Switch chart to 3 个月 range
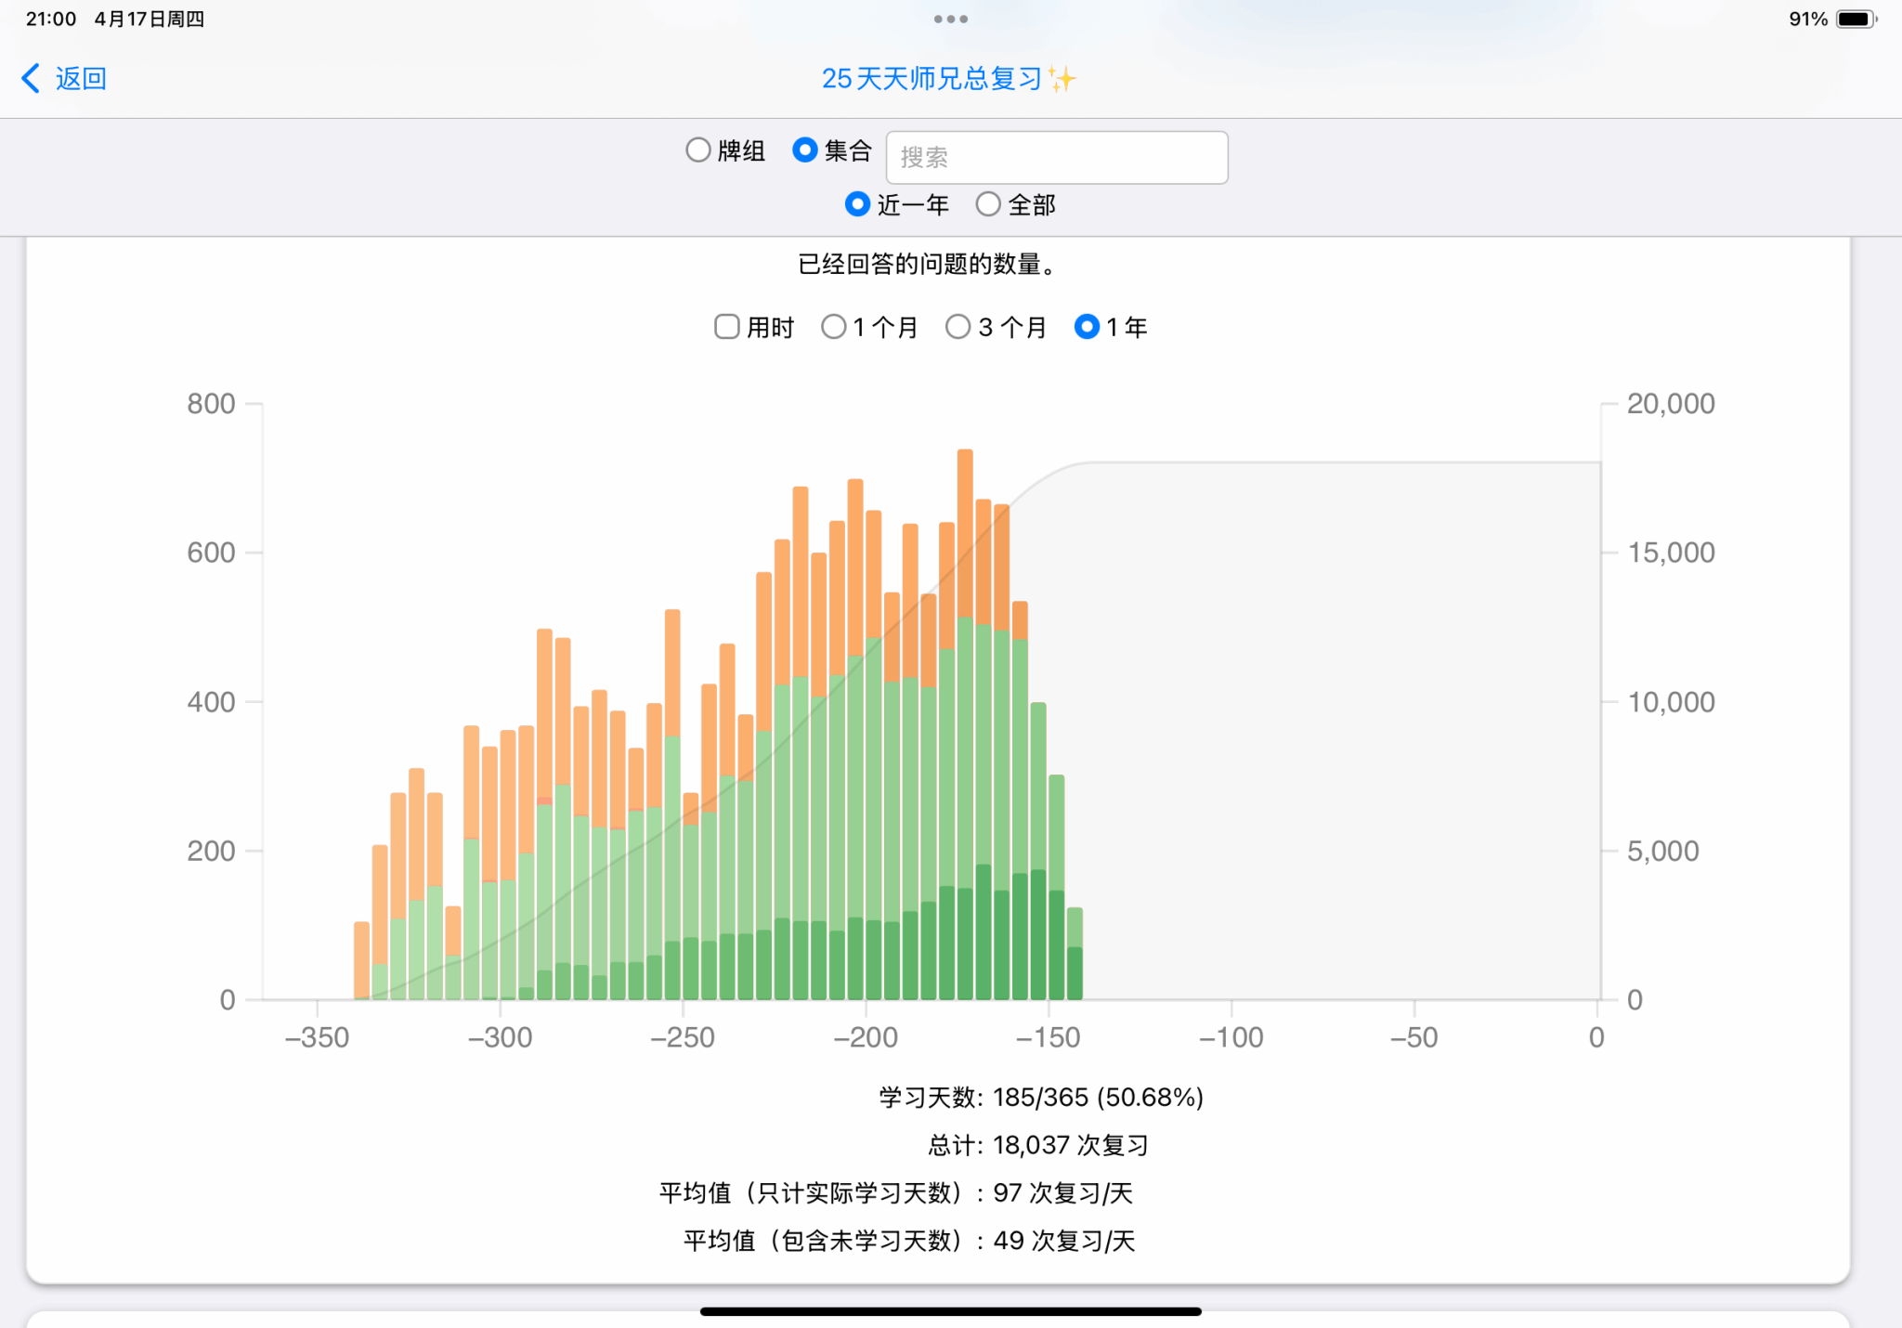This screenshot has width=1902, height=1328. (x=958, y=327)
